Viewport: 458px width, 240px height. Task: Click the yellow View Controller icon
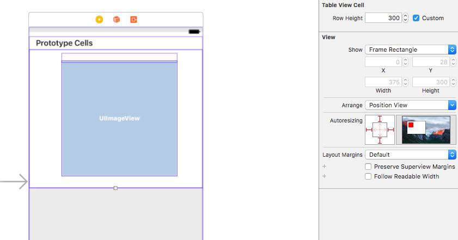point(99,20)
